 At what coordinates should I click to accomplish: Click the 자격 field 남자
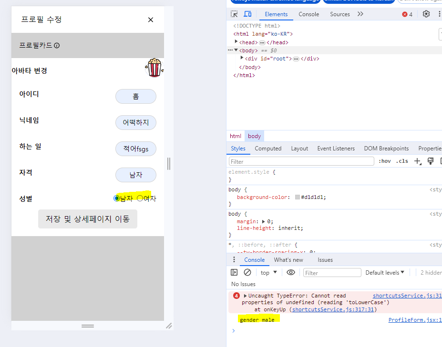135,175
